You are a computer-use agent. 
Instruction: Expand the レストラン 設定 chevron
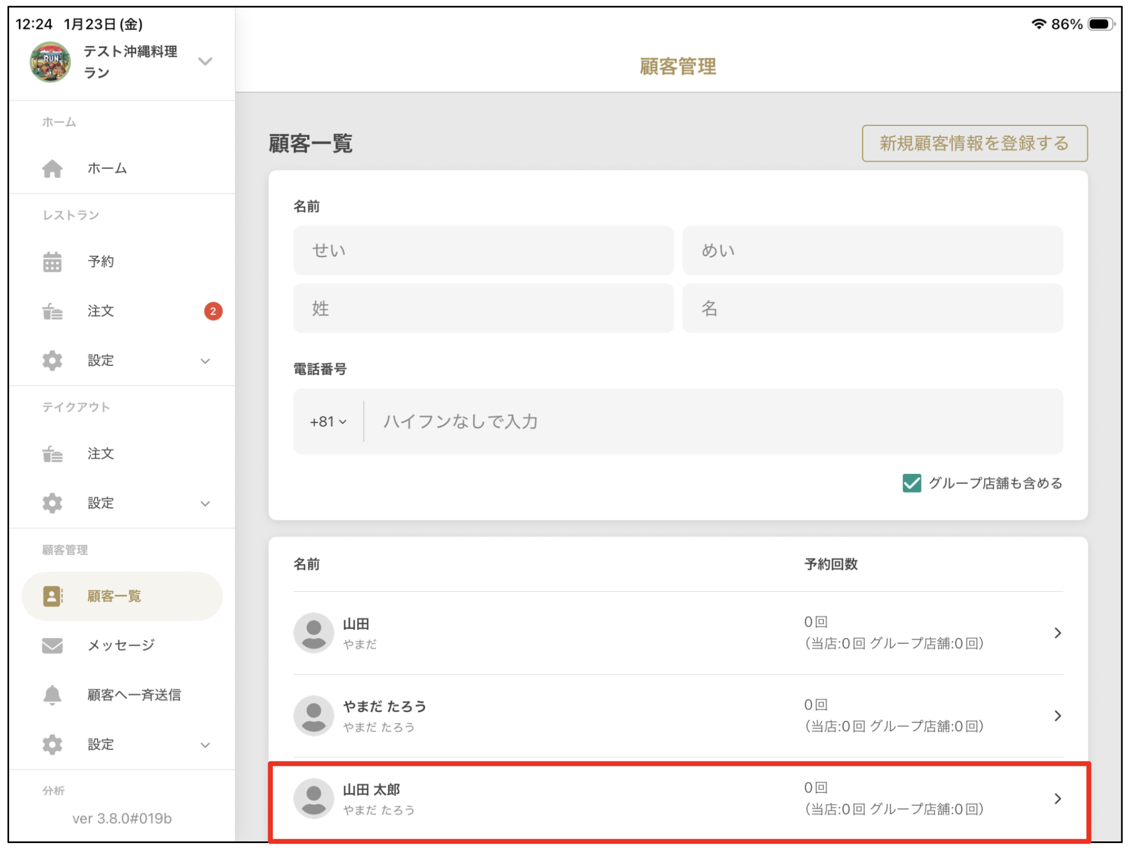coord(205,361)
